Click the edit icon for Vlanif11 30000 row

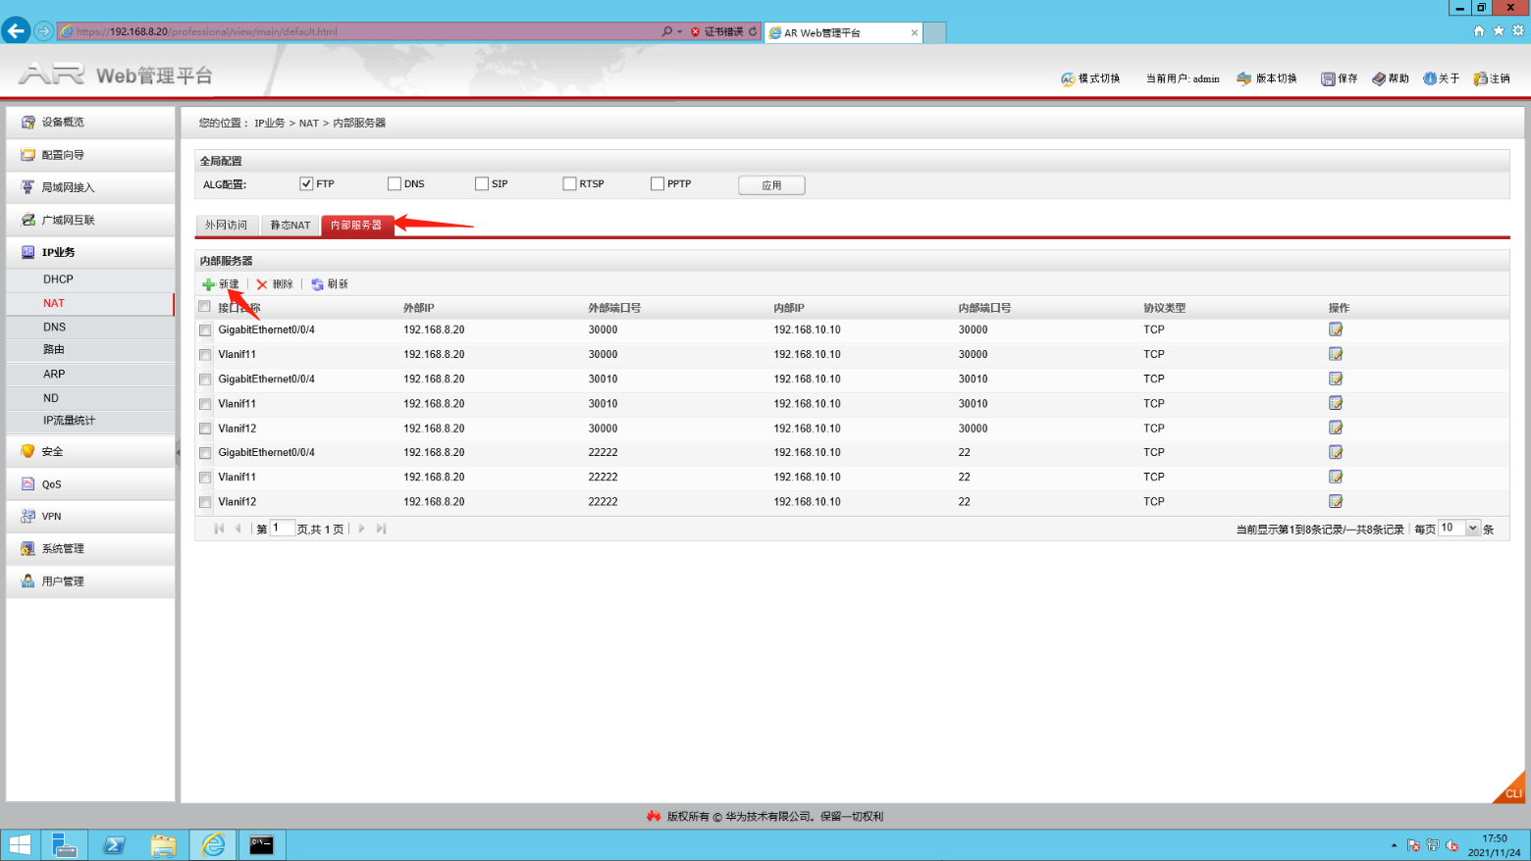1336,354
